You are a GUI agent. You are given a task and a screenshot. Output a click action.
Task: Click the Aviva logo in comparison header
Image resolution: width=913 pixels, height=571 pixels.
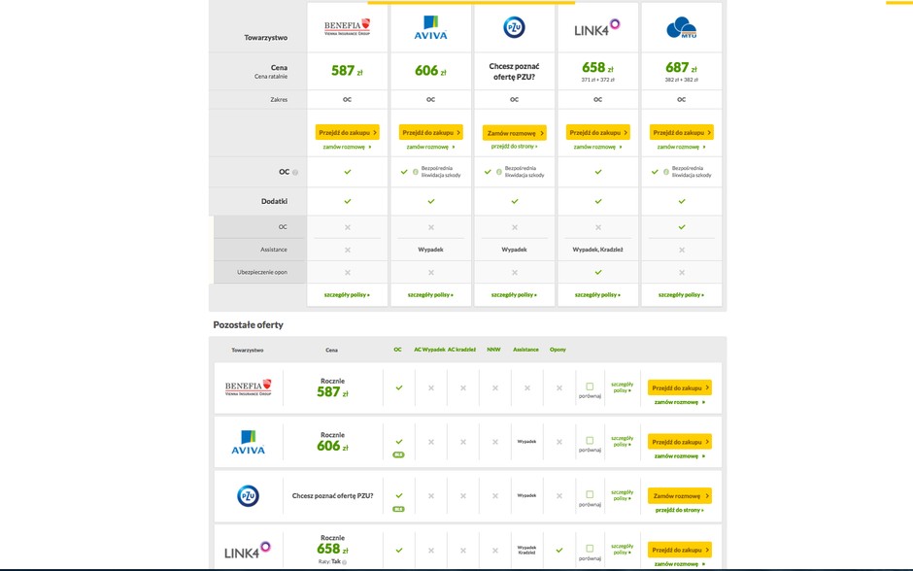pyautogui.click(x=430, y=27)
